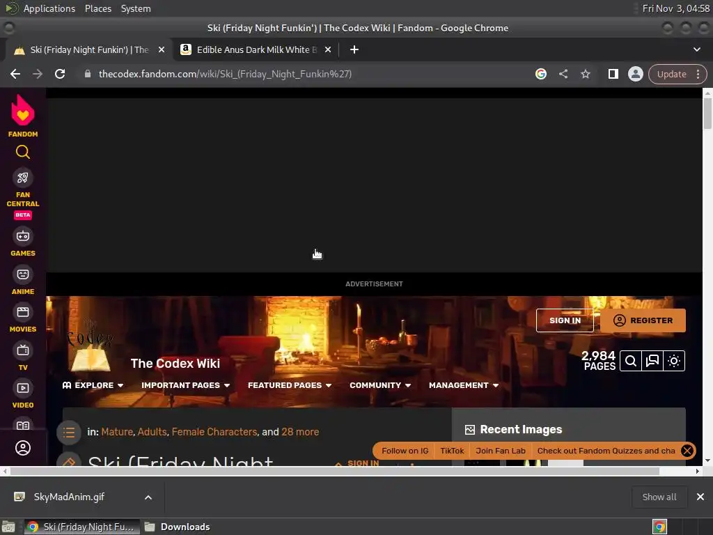This screenshot has height=535, width=713.
Task: Expand Community dropdown
Action: [380, 385]
